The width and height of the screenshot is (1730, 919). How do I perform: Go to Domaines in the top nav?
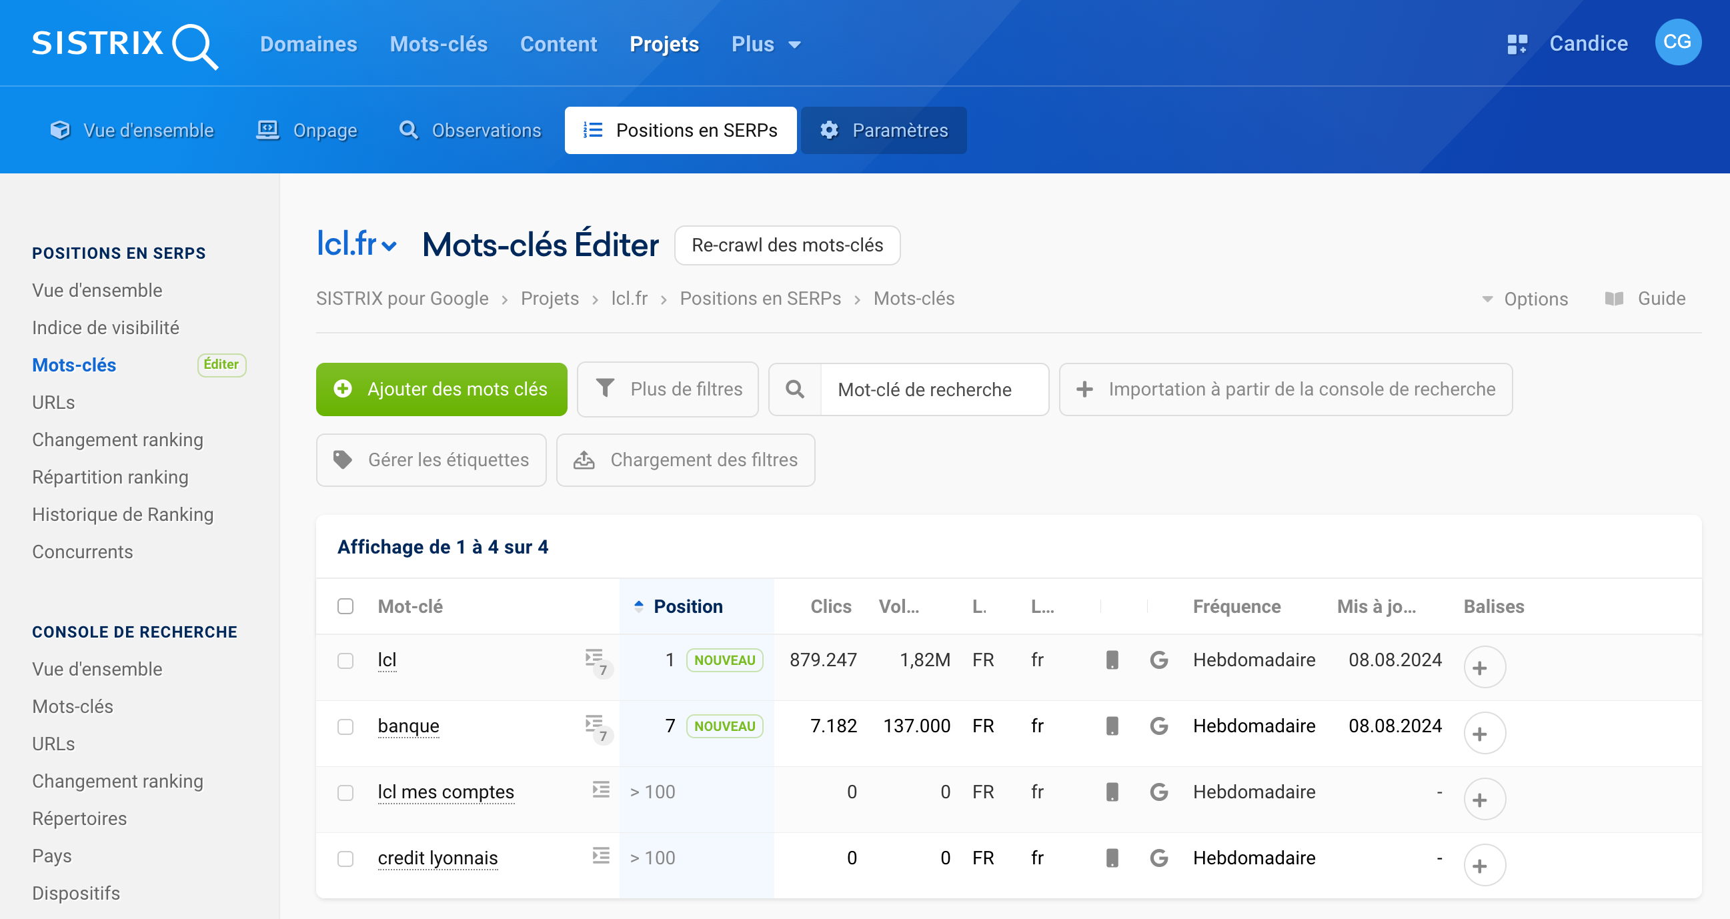tap(308, 44)
